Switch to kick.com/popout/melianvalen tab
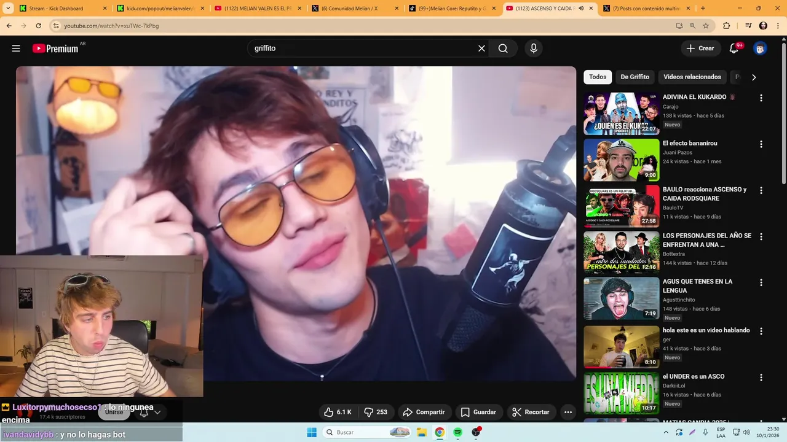This screenshot has height=442, width=787. (161, 9)
